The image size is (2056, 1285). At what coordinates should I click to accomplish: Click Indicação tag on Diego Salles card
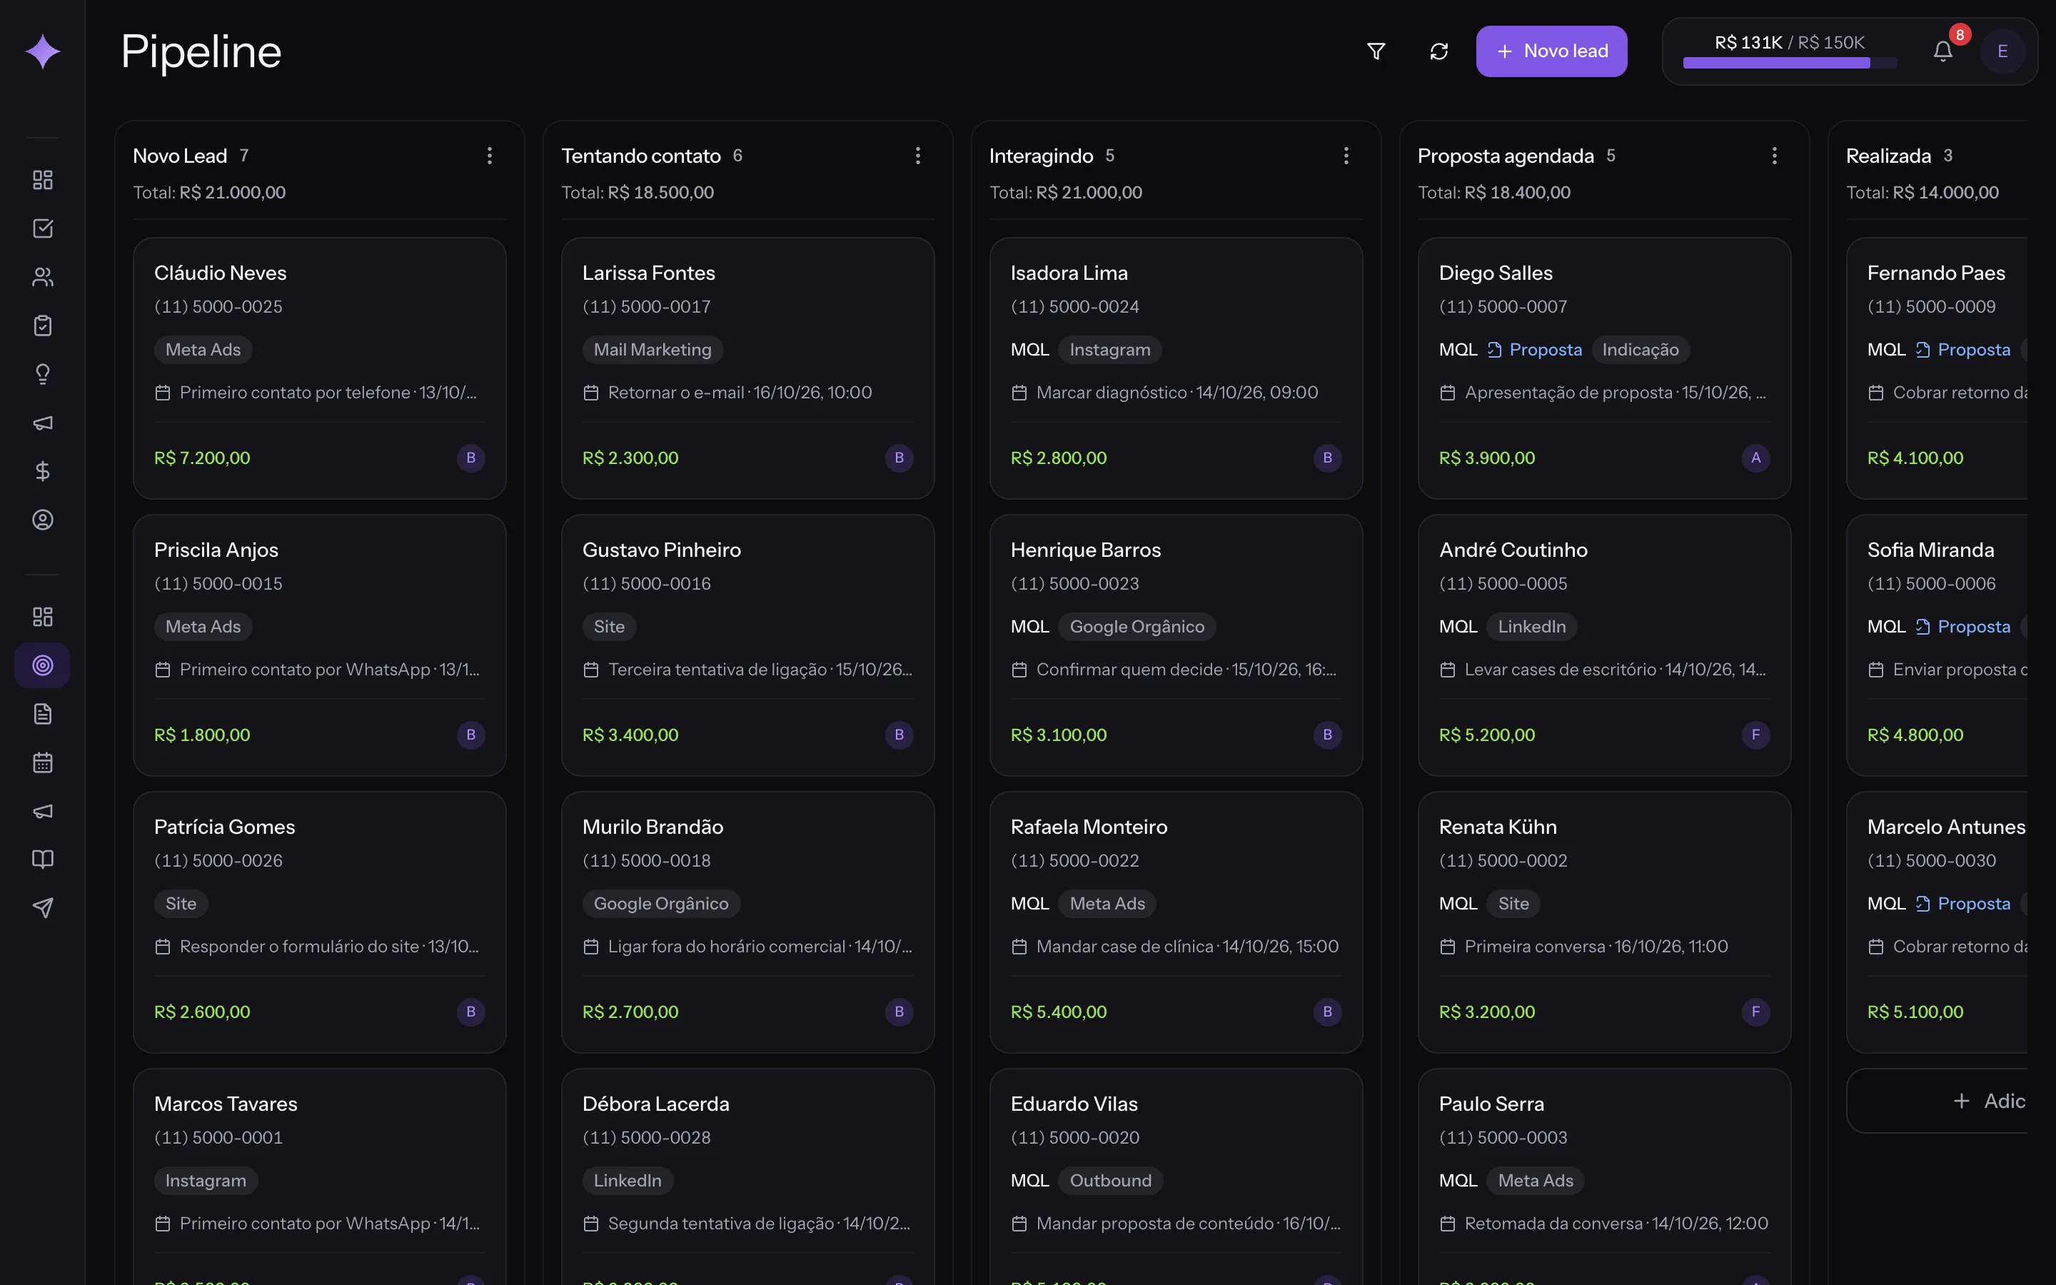[1640, 349]
